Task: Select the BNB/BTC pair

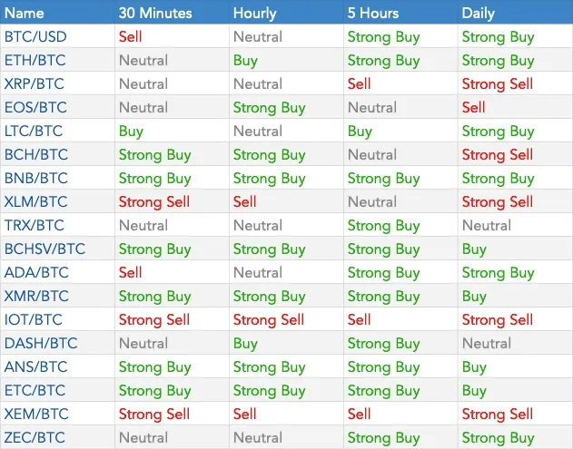Action: click(35, 178)
